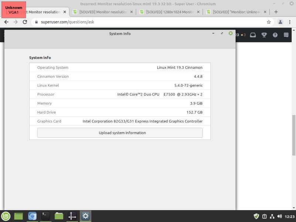
Task: Reload the current Super User page
Action: click(24, 22)
